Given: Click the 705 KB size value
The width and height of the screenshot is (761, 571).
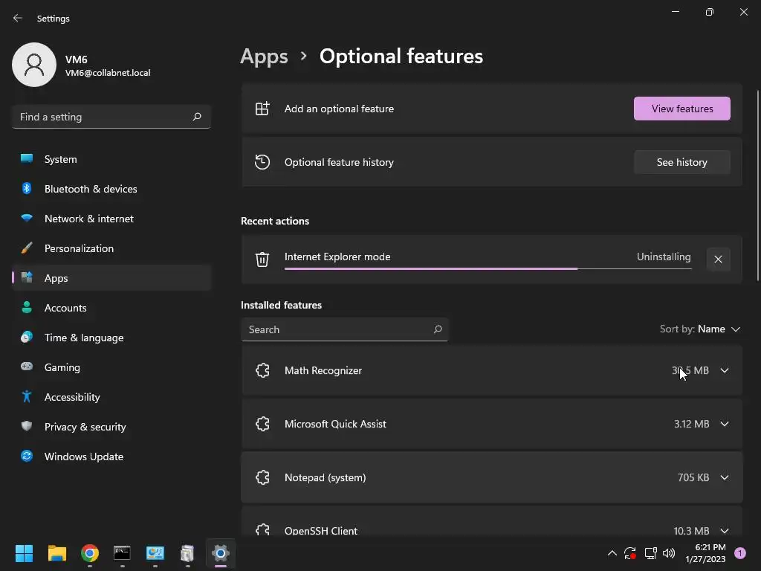Looking at the screenshot, I should point(693,477).
